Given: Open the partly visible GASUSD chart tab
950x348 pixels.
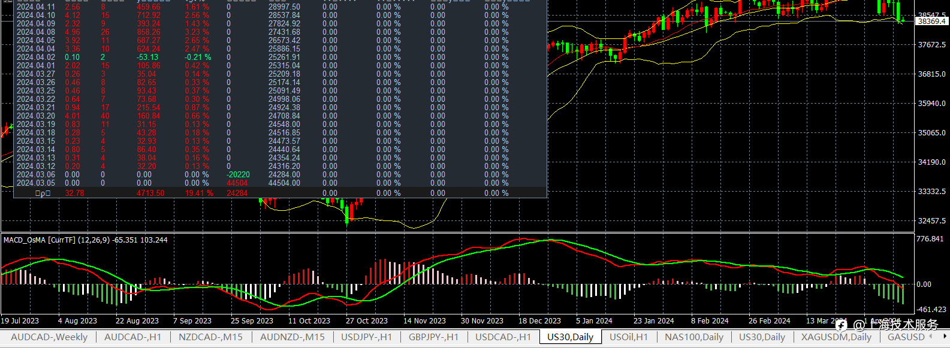Looking at the screenshot, I should pyautogui.click(x=906, y=337).
